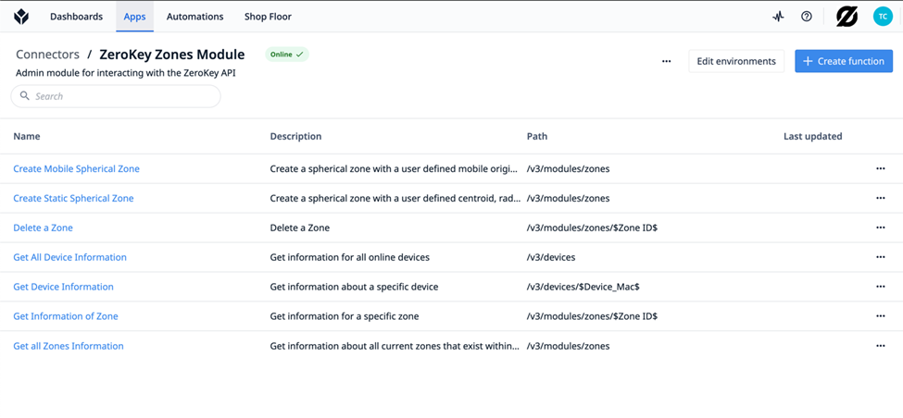Open connector more options next to Edit environments
Screen dimensions: 903x418
pyautogui.click(x=666, y=61)
